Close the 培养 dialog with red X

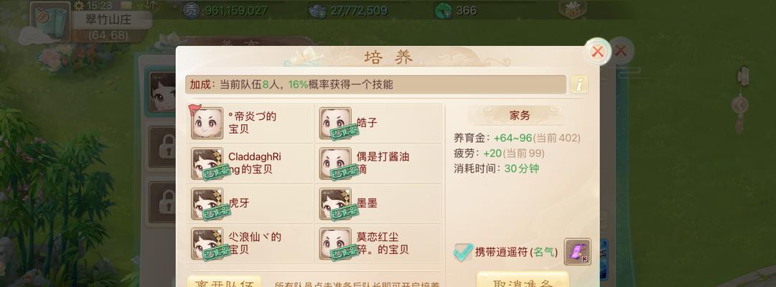point(597,52)
